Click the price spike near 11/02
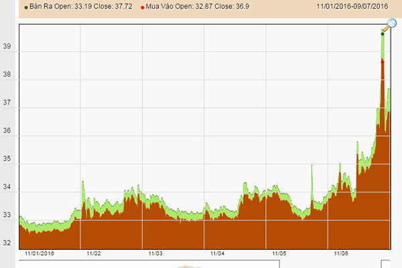 pos(82,182)
